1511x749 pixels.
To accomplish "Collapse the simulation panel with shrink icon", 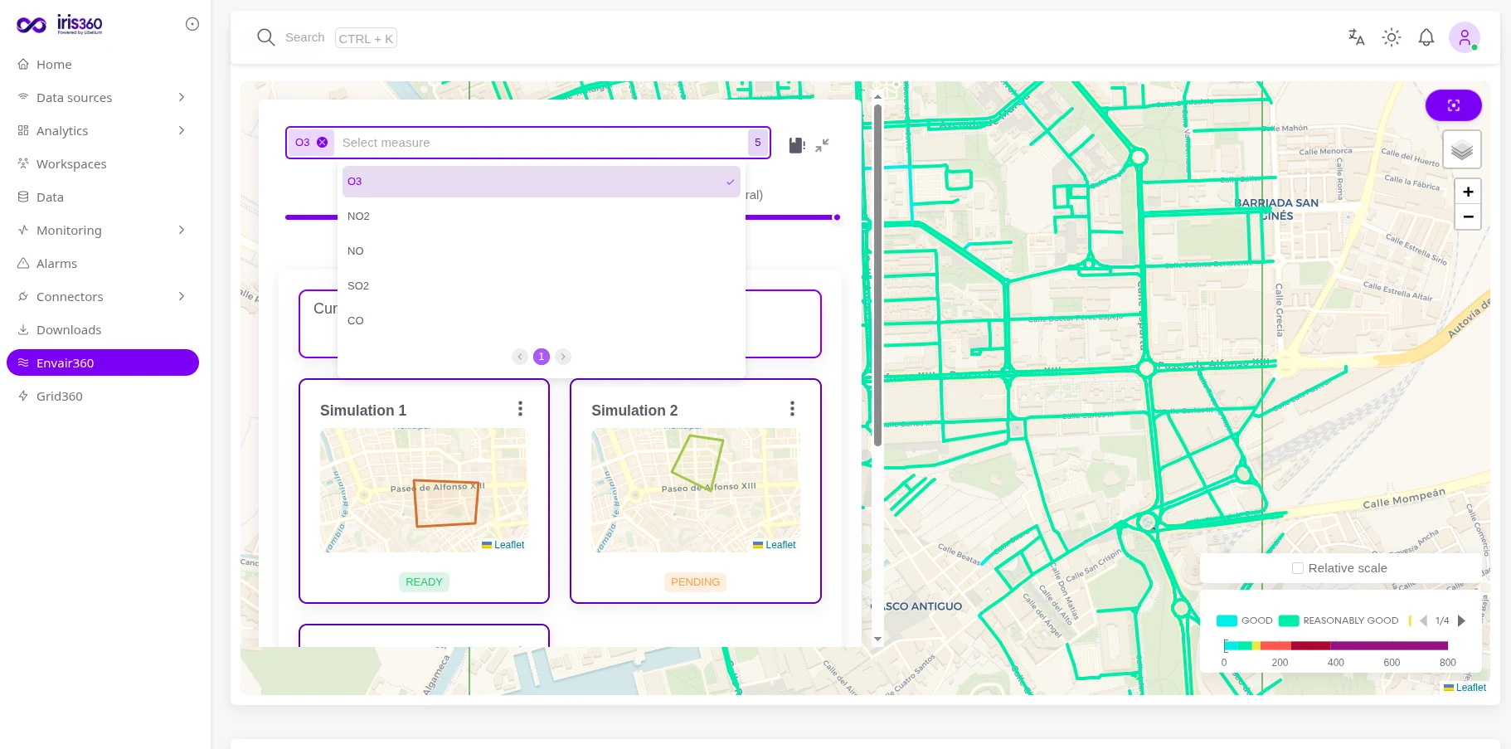I will click(822, 145).
